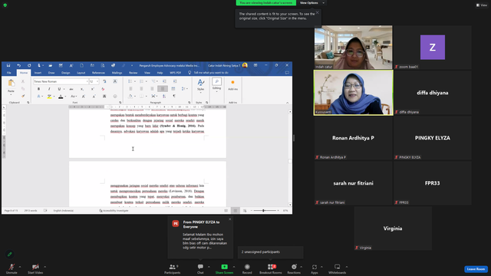Center-align text in Word's paragraph group
Viewport: 491px width, 276px height.
[x=141, y=89]
